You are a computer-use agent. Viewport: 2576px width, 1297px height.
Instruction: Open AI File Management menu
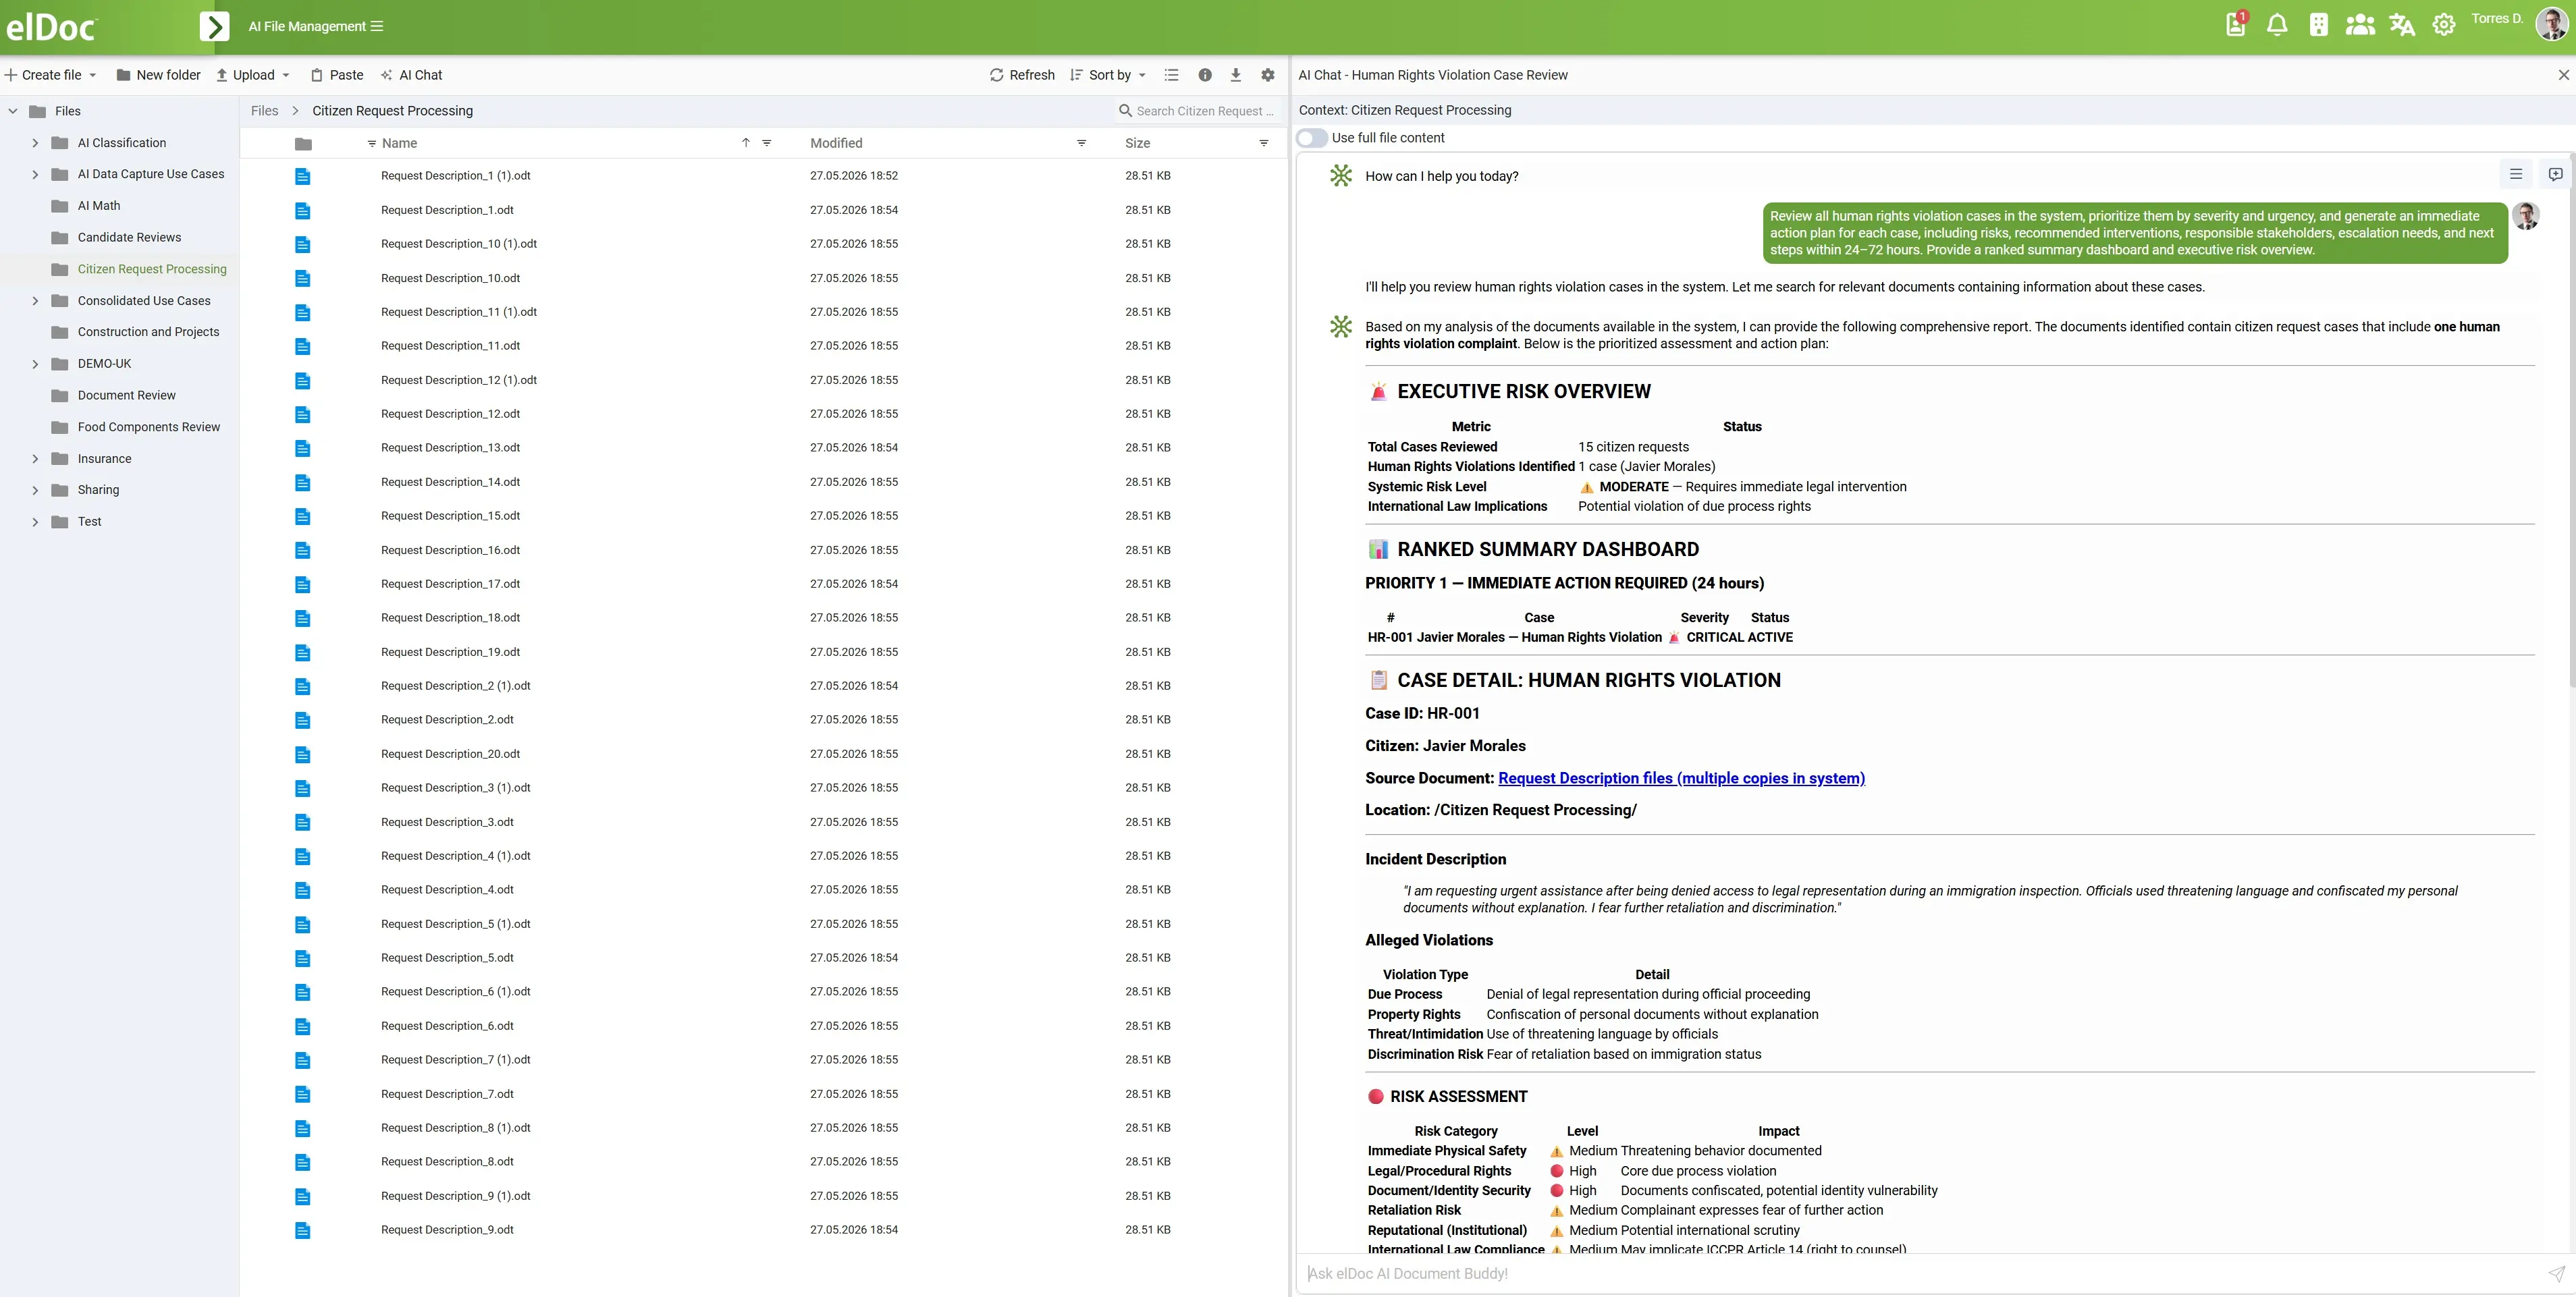pos(316,26)
